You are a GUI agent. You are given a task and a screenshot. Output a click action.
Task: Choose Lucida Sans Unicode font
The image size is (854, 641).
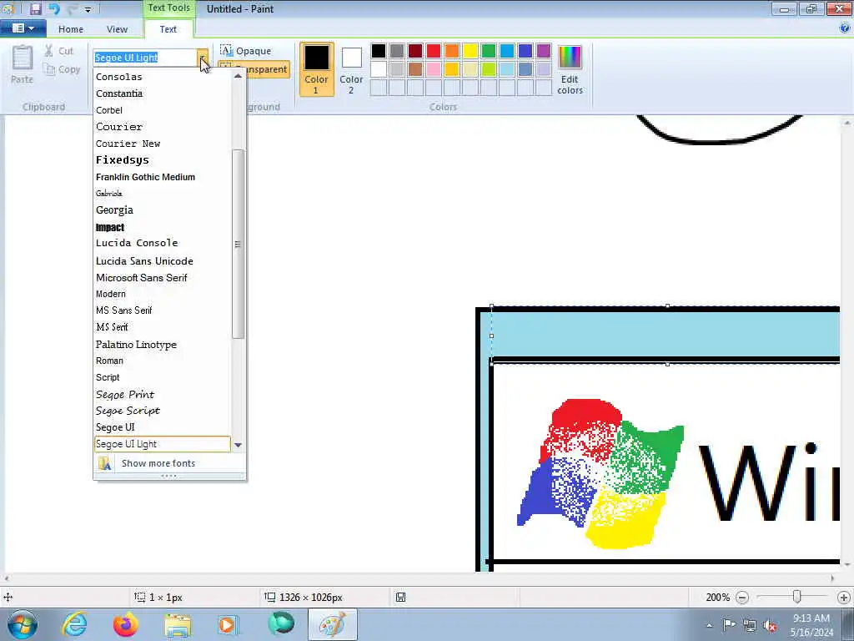(163, 261)
